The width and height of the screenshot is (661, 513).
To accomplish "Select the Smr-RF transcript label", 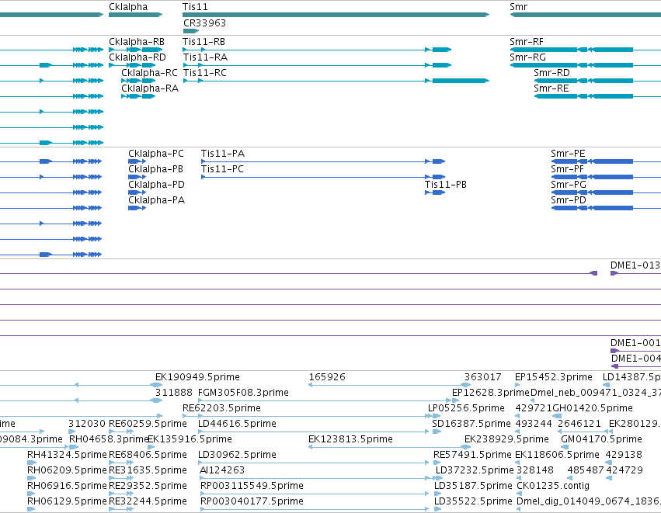I will 526,42.
